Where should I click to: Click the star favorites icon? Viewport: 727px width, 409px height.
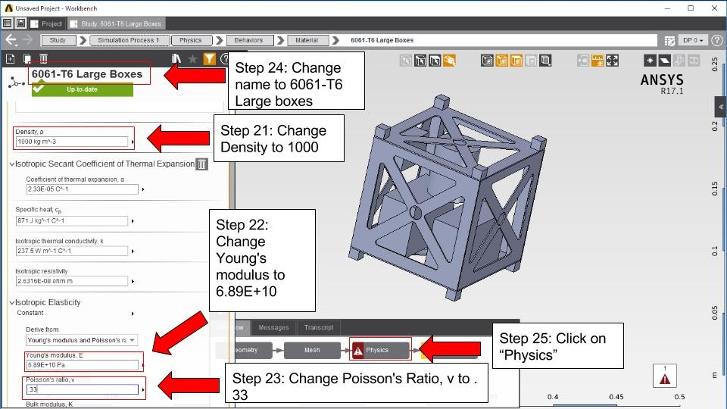pyautogui.click(x=193, y=59)
